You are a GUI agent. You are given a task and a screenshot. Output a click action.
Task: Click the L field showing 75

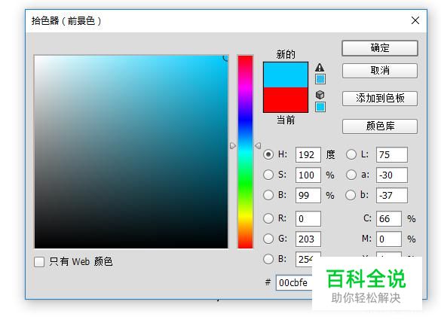click(392, 154)
